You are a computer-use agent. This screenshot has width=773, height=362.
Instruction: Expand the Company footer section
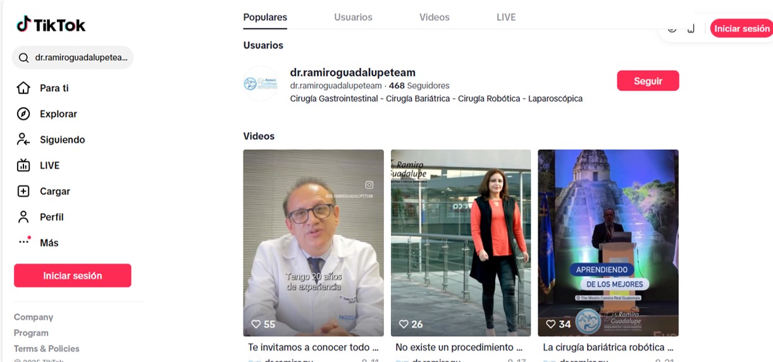(x=34, y=317)
